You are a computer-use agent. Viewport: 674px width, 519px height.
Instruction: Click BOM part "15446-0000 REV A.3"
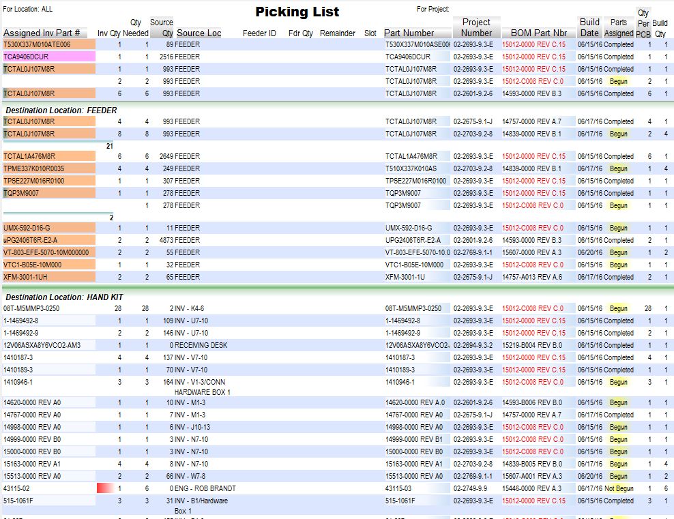tap(531, 488)
